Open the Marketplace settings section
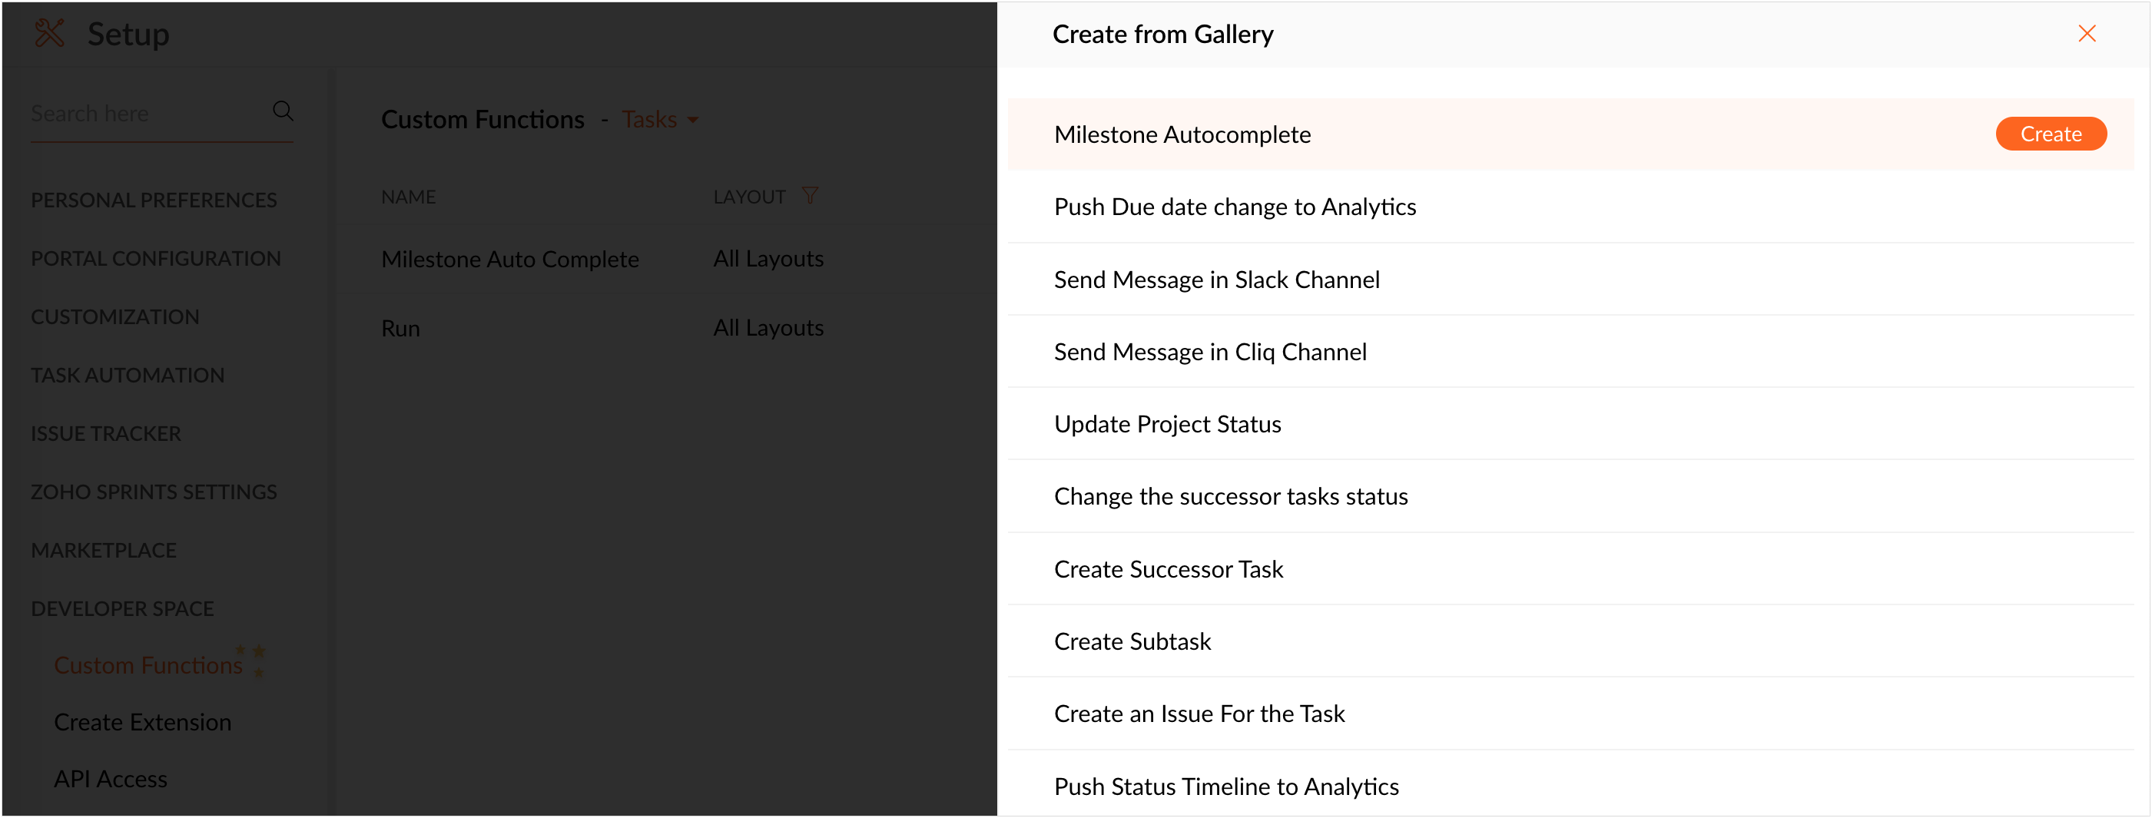Image resolution: width=2152 pixels, height=818 pixels. pyautogui.click(x=104, y=550)
